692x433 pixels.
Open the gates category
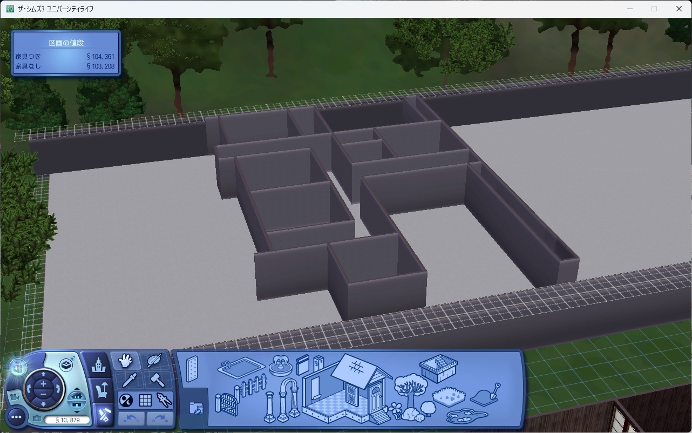(x=225, y=404)
